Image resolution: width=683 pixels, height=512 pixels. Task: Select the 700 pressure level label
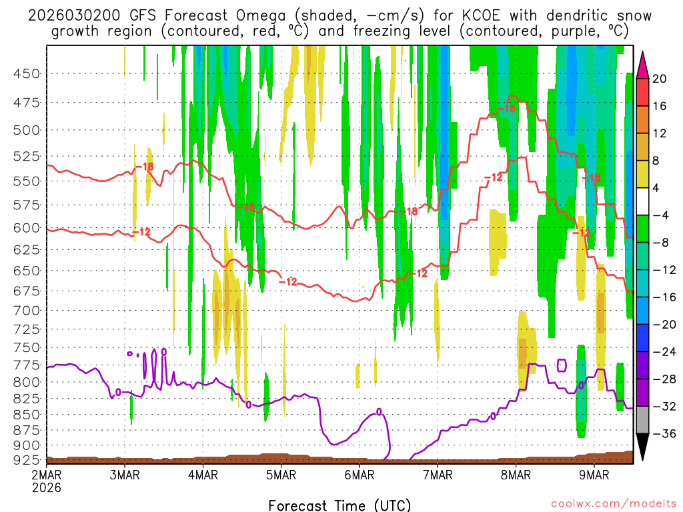click(x=27, y=311)
